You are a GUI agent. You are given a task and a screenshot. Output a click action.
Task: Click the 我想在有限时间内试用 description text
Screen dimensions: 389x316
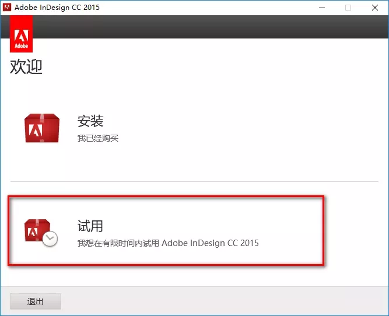[168, 243]
